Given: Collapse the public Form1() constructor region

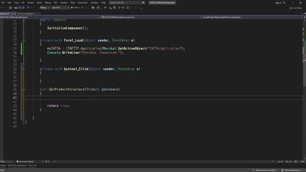Looking at the screenshot, I should [23, 20].
